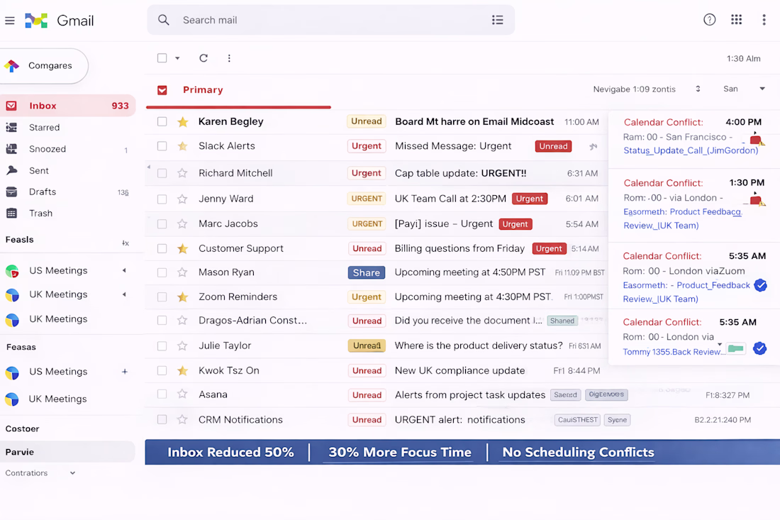Switch to the Primary tab

coord(203,89)
